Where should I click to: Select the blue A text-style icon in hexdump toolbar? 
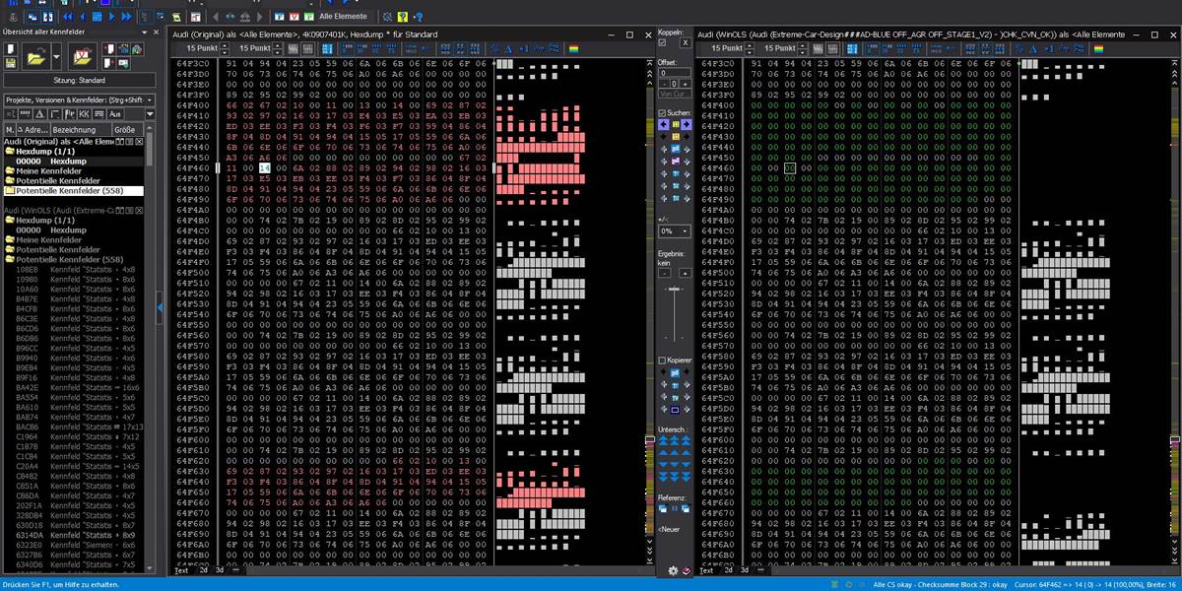tap(508, 49)
